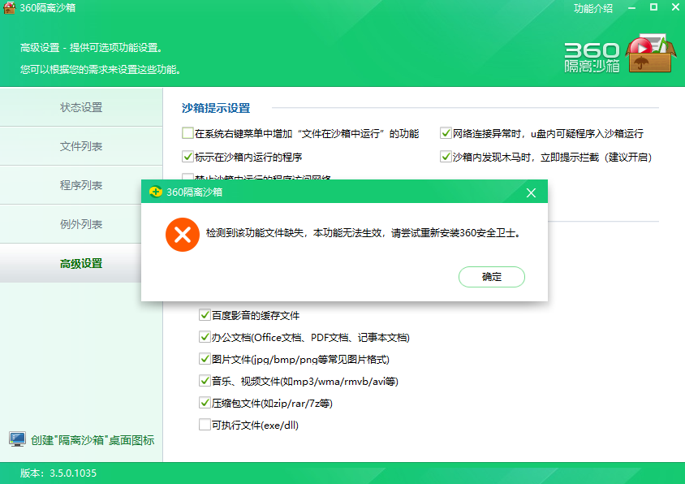
Task: Click the red error X icon
Action: click(182, 235)
